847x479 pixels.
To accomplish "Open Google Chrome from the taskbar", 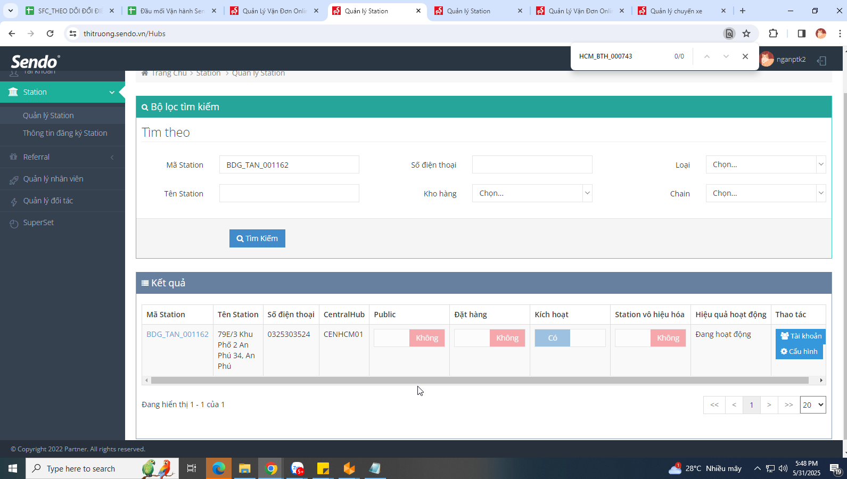I will coord(271,468).
